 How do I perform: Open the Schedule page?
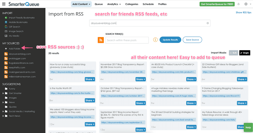(x=148, y=4)
